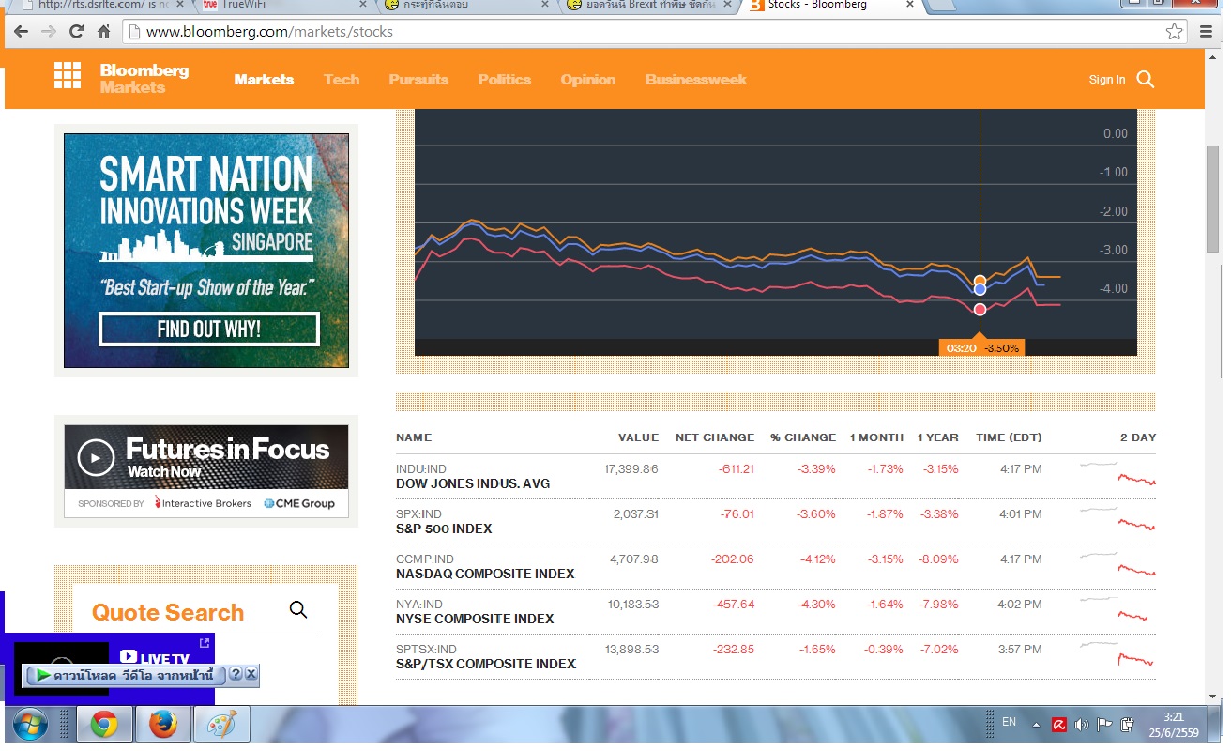Reload the Bloomberg page

tap(77, 32)
